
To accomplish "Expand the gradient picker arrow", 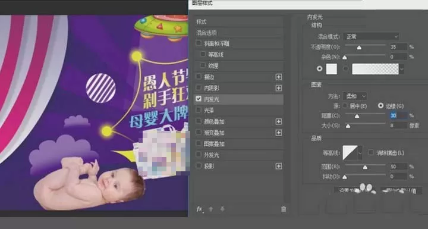I will (x=401, y=69).
